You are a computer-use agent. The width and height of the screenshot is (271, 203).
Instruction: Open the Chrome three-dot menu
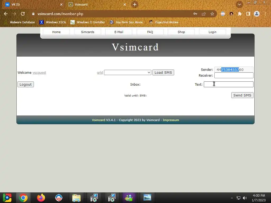pos(265,14)
